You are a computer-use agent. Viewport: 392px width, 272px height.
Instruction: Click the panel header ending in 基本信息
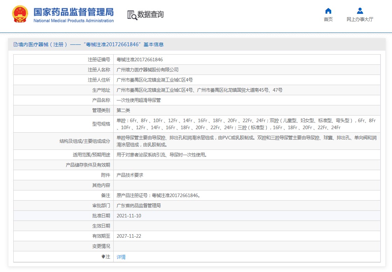pos(91,44)
